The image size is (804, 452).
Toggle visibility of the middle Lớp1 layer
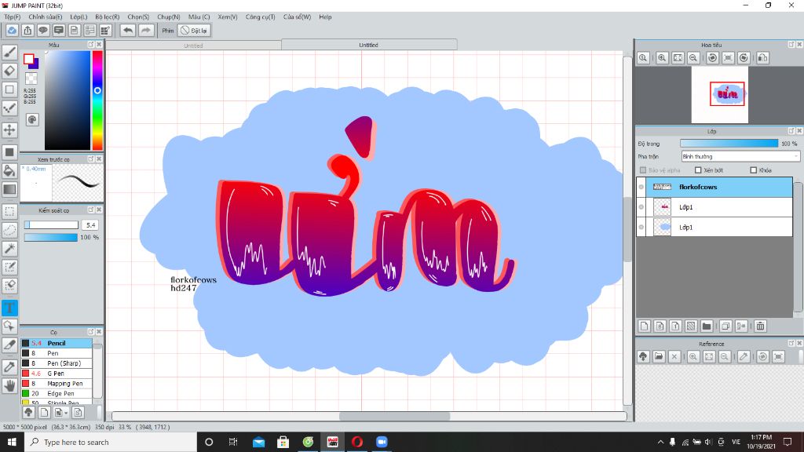point(641,207)
